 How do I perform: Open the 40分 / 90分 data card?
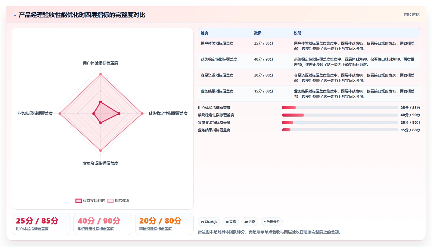click(103, 224)
